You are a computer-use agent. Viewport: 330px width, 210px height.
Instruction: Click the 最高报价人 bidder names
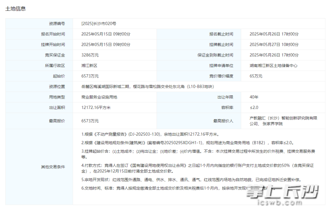pos(283,121)
